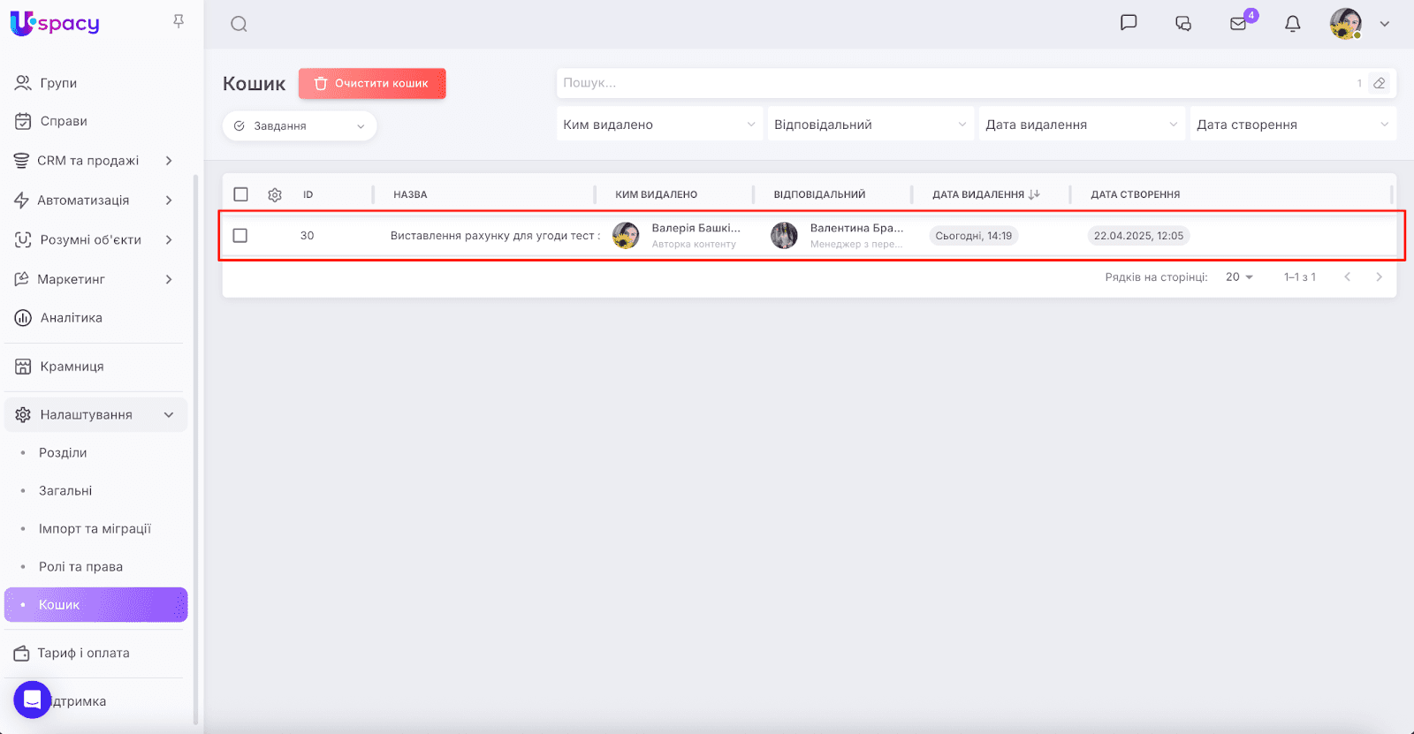
Task: Click the Налаштування gear icon
Action: [23, 415]
